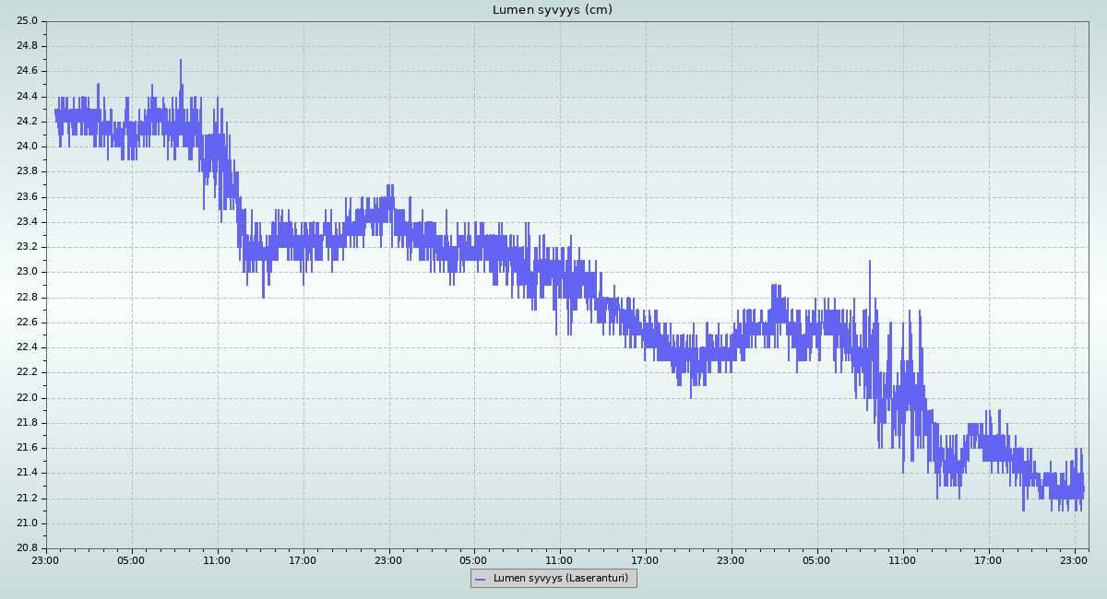Select the last 23:00 label on the time axis
The width and height of the screenshot is (1107, 599).
tap(1075, 559)
